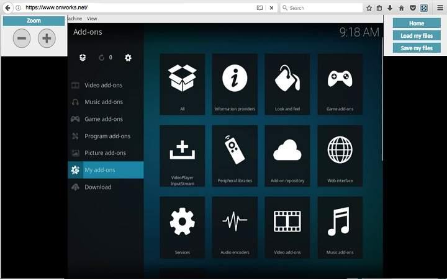This screenshot has width=447, height=279.
Task: Select Peripheral libraries remote tile
Action: 235,156
